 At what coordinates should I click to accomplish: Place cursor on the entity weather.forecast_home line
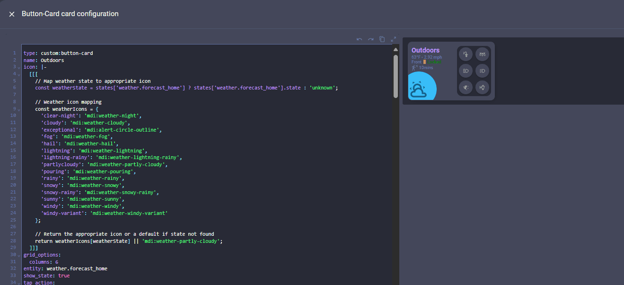click(x=65, y=268)
